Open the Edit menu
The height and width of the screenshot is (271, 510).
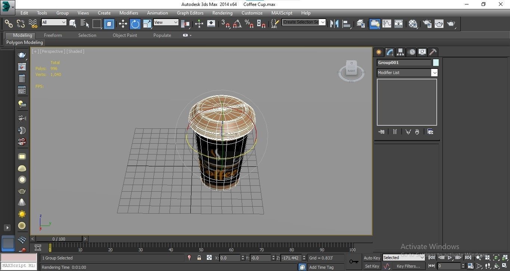point(24,13)
